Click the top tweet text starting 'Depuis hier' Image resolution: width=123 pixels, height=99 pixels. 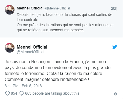coord(65,22)
